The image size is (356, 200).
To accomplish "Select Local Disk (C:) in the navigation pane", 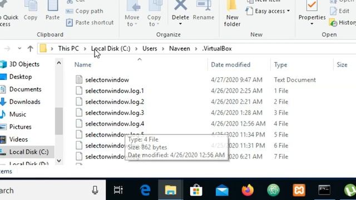I will point(29,152).
